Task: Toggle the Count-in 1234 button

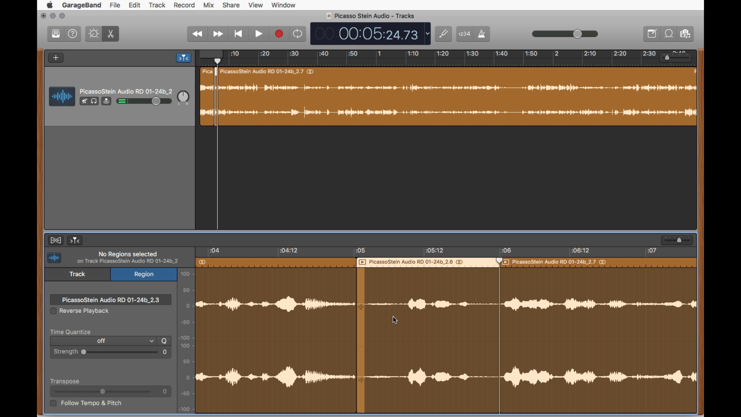Action: click(464, 34)
